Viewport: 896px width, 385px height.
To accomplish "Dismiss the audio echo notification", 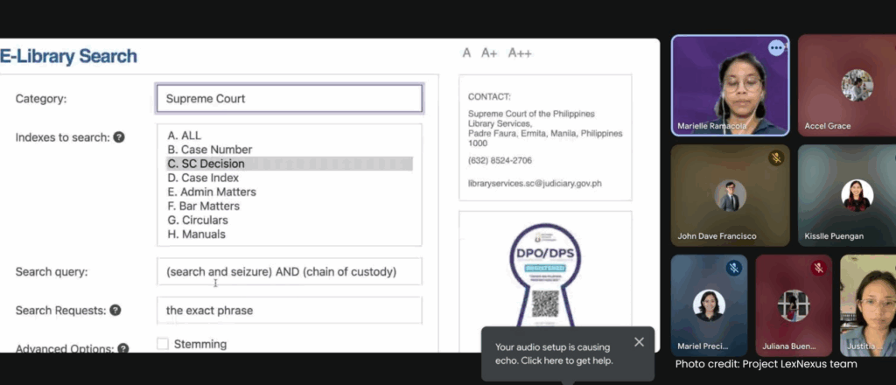I will (639, 342).
